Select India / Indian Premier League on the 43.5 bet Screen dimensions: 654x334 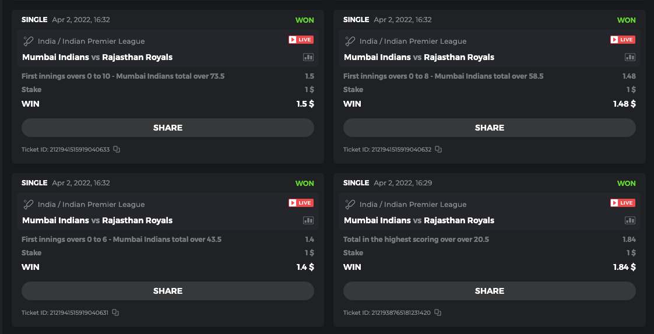click(x=91, y=205)
